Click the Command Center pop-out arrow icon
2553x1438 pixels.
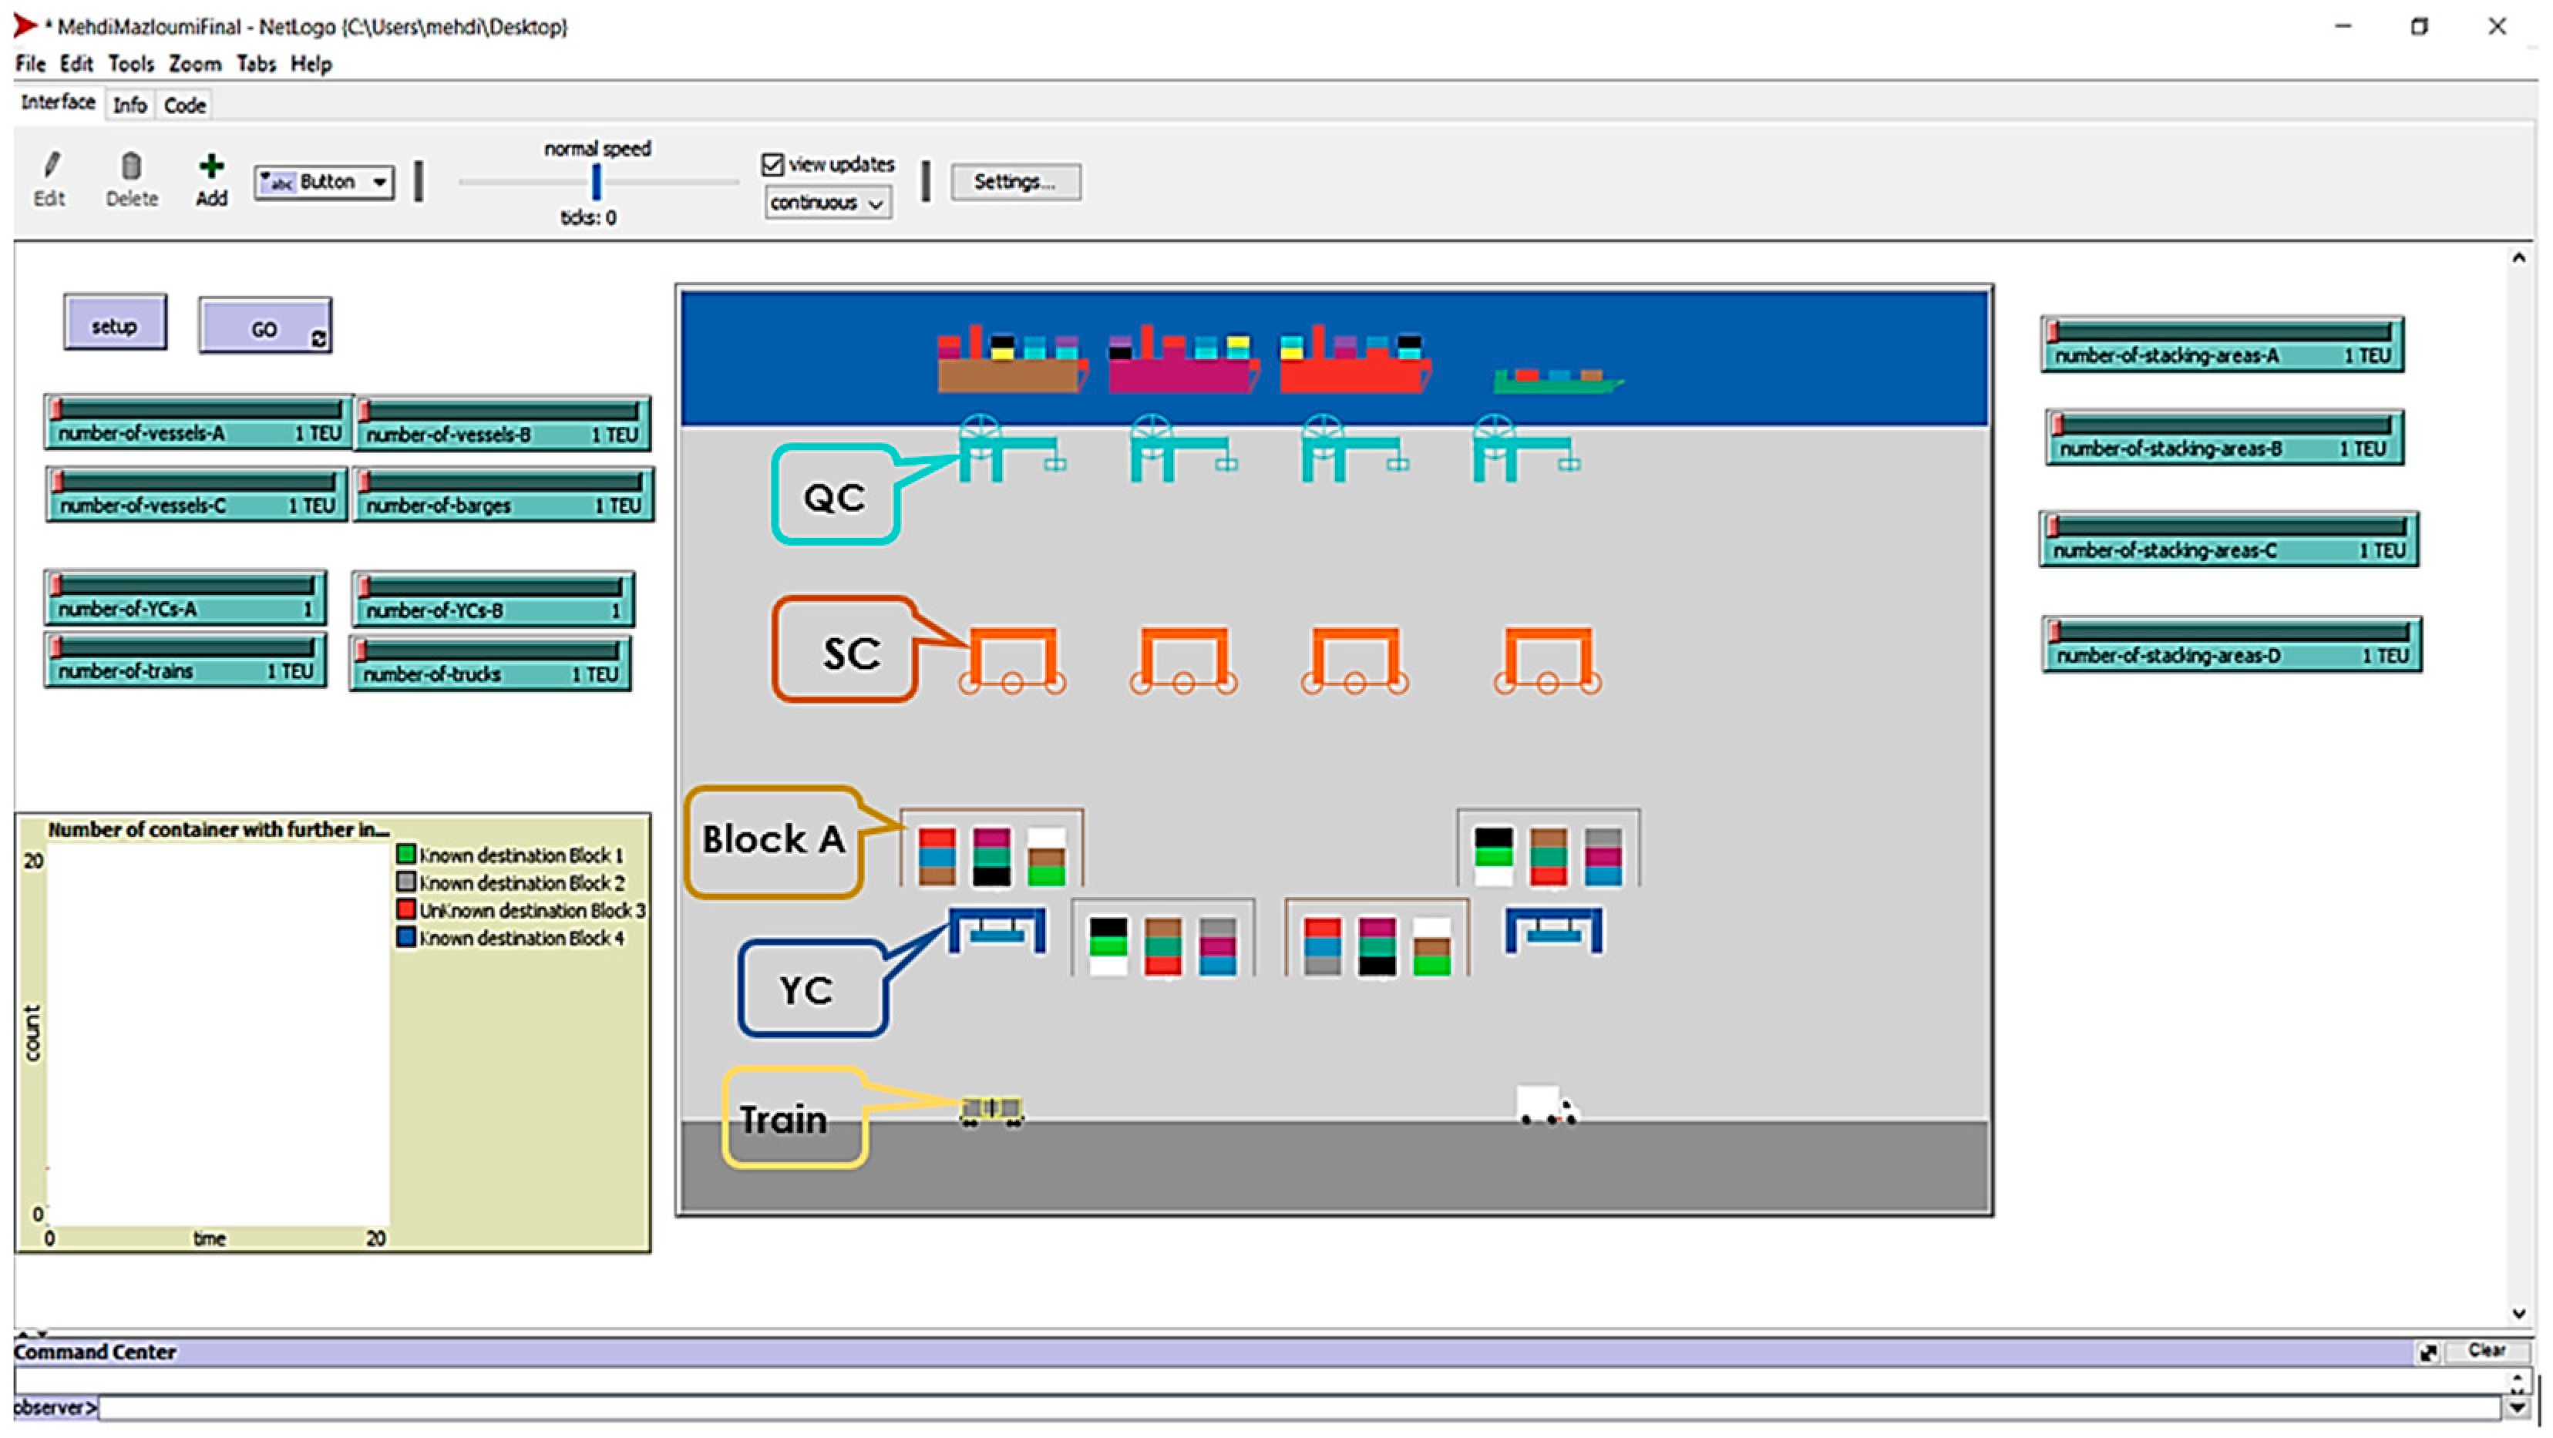point(2428,1352)
